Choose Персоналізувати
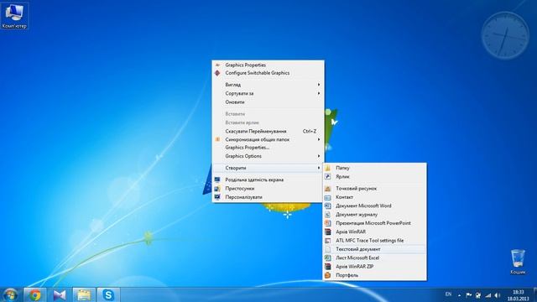Image resolution: width=537 pixels, height=302 pixels. click(268, 197)
